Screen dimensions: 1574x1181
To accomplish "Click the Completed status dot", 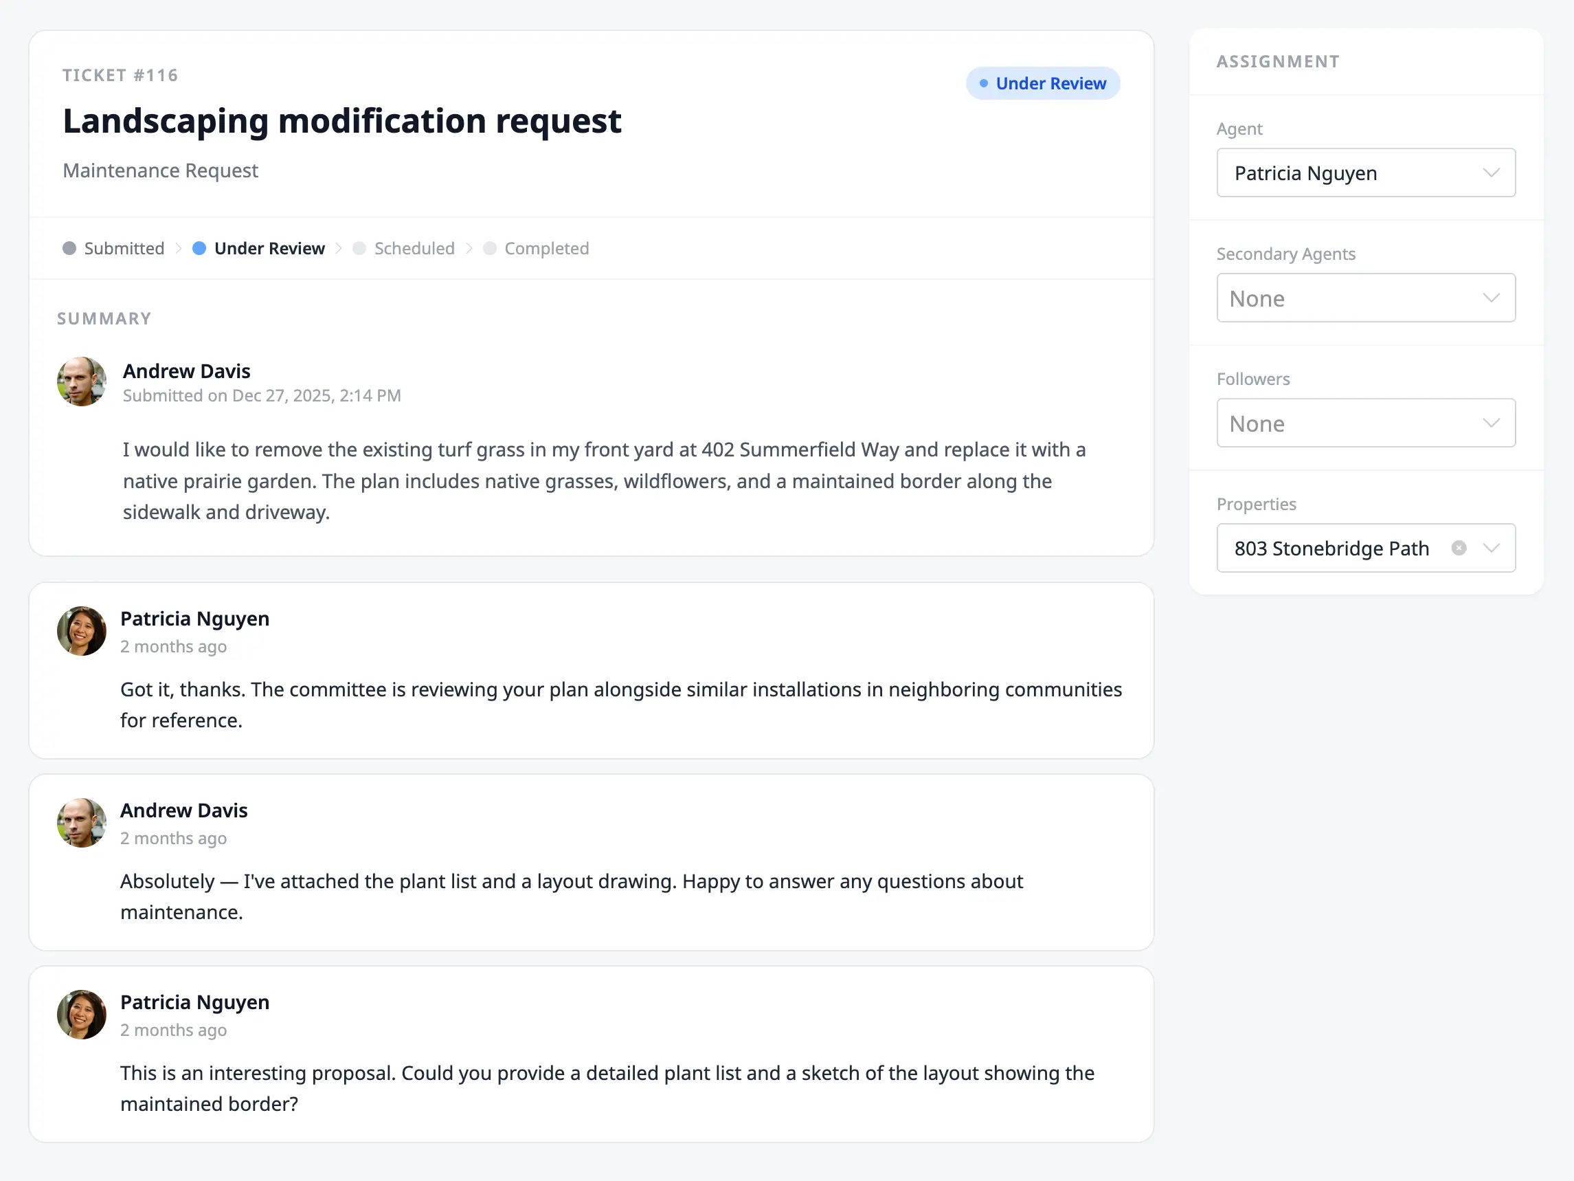I will 490,247.
